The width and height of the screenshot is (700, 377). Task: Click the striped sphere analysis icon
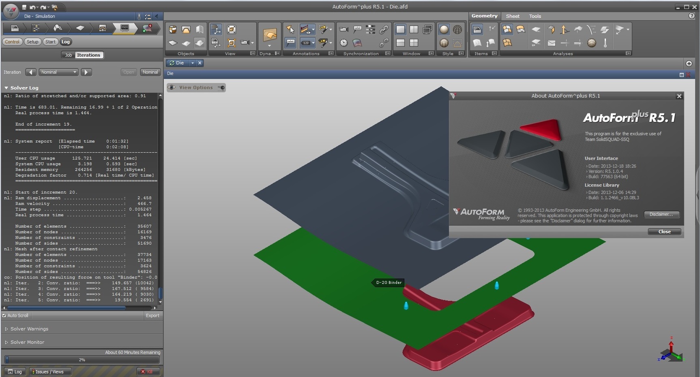click(592, 43)
